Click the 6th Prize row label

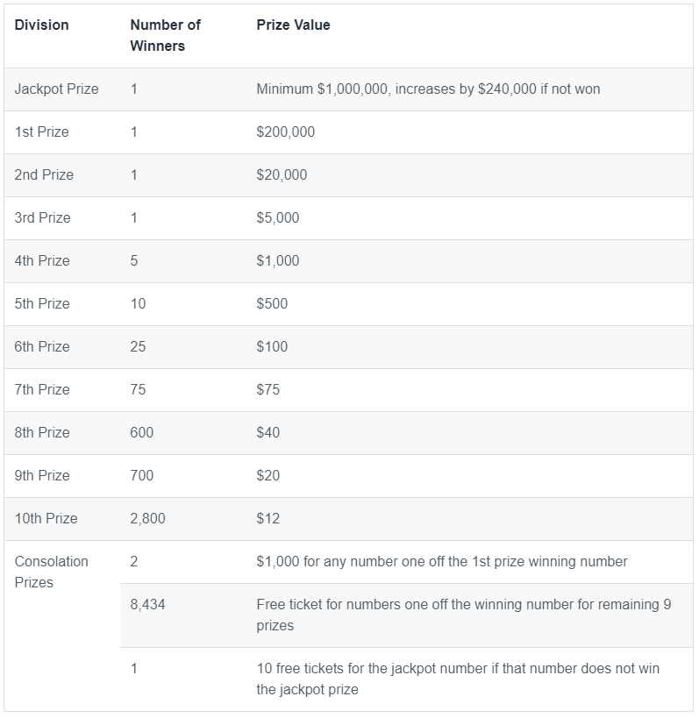(42, 347)
